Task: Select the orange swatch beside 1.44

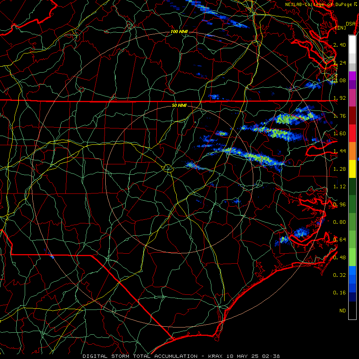Action: coord(352,151)
